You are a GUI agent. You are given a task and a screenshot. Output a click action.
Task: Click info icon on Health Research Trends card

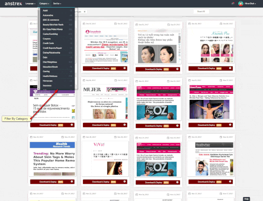pos(72,182)
